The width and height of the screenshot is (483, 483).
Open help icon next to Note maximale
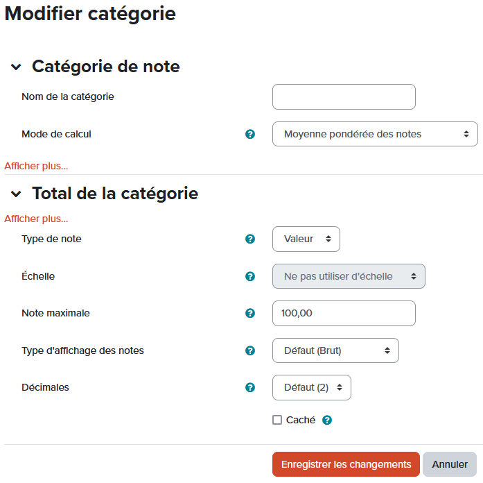coord(251,313)
